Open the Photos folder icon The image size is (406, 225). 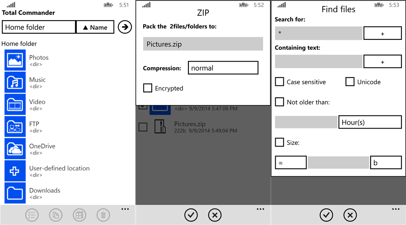tap(15, 60)
